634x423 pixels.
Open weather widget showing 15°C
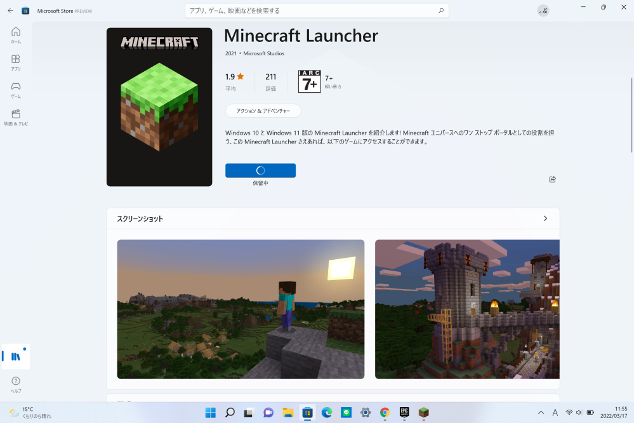click(30, 412)
